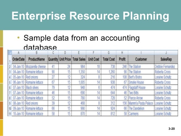
Task: Click the 10-Jan-10 date cell
Action: 18,114
